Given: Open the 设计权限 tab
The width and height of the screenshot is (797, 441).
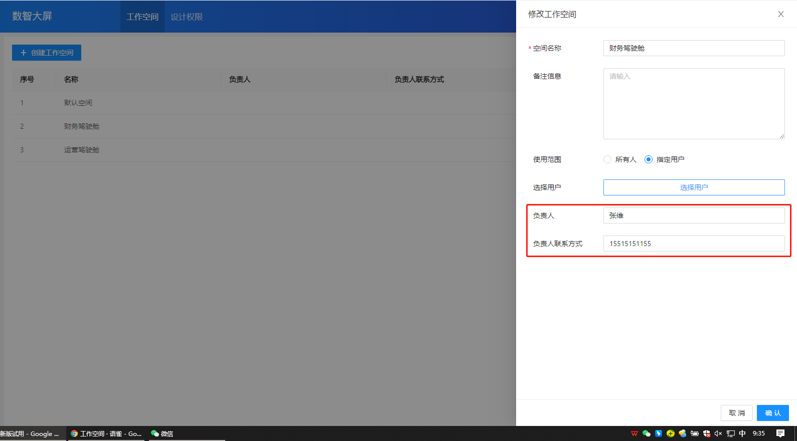Looking at the screenshot, I should coord(187,17).
